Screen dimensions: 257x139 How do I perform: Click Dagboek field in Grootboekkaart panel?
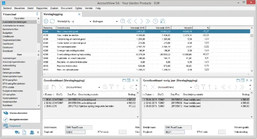75,132
